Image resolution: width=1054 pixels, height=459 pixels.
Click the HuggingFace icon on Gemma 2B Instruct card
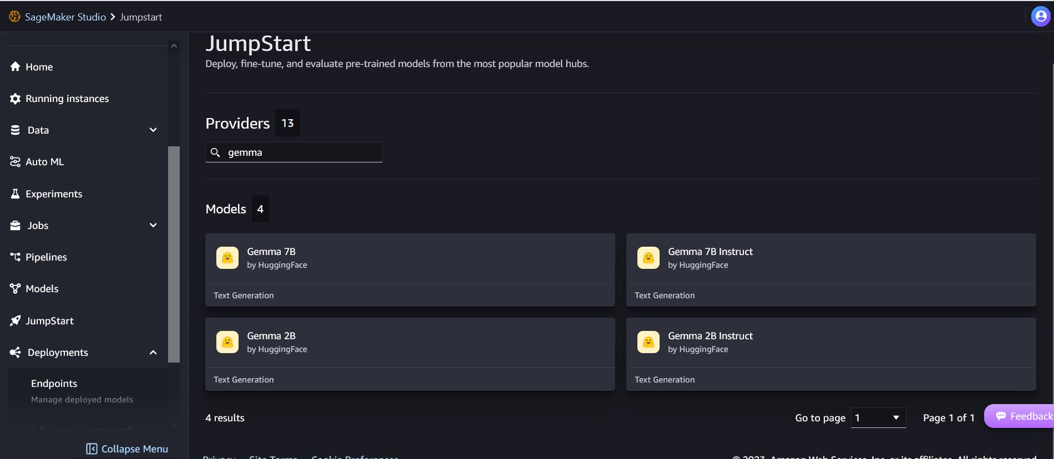coord(648,342)
